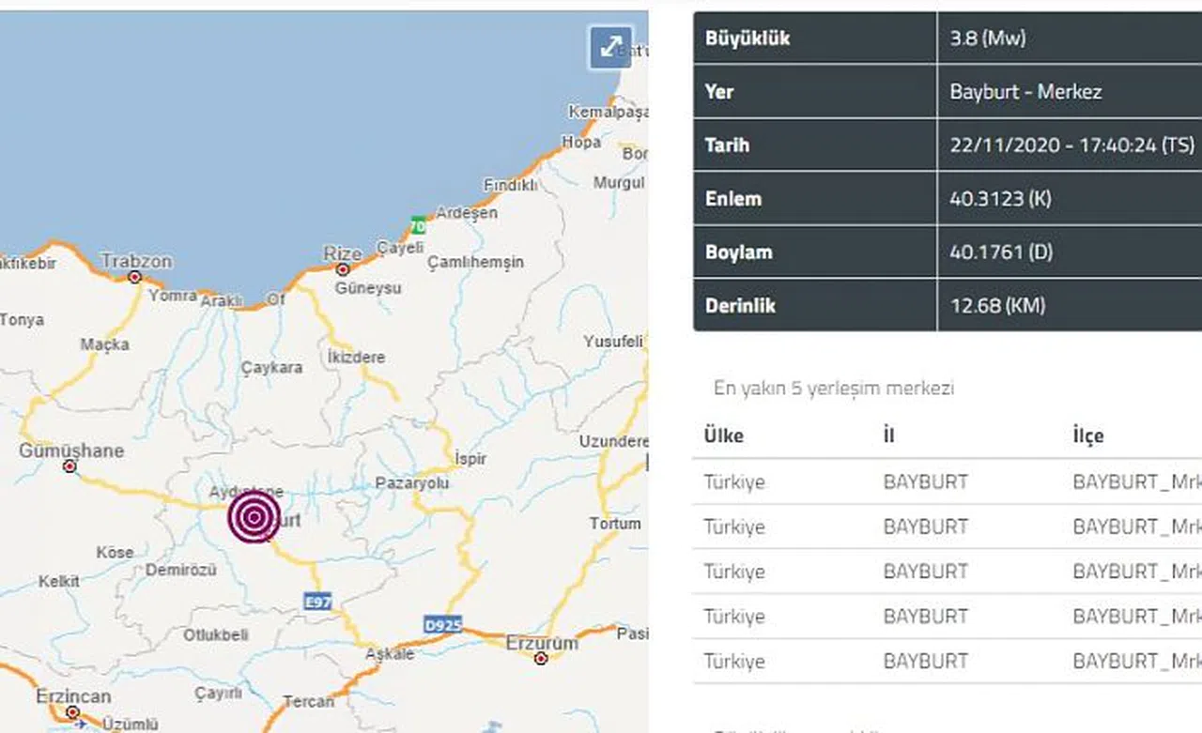Click the D925 road shield
The image size is (1202, 733).
point(441,623)
